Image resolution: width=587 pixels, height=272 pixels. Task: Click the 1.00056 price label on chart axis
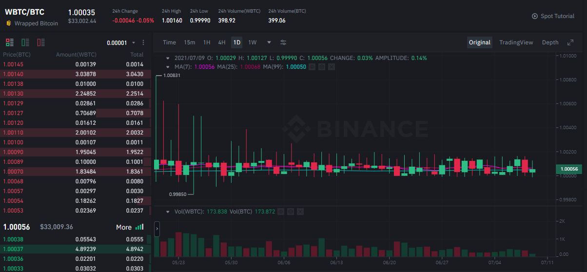point(569,169)
